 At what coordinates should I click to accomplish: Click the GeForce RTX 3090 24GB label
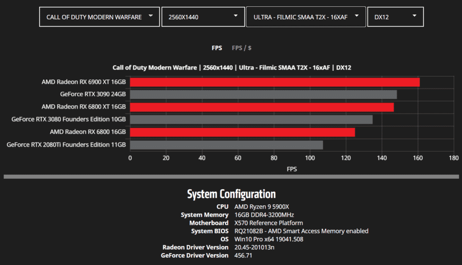(x=92, y=95)
